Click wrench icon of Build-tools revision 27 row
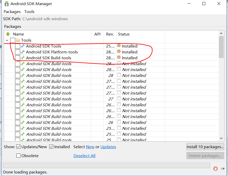 pyautogui.click(x=22, y=99)
